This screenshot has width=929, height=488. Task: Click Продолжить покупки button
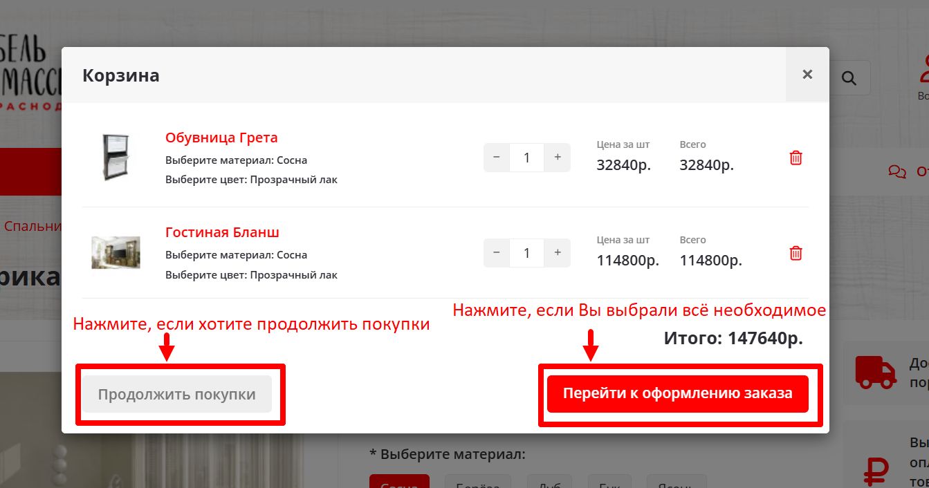tap(177, 395)
